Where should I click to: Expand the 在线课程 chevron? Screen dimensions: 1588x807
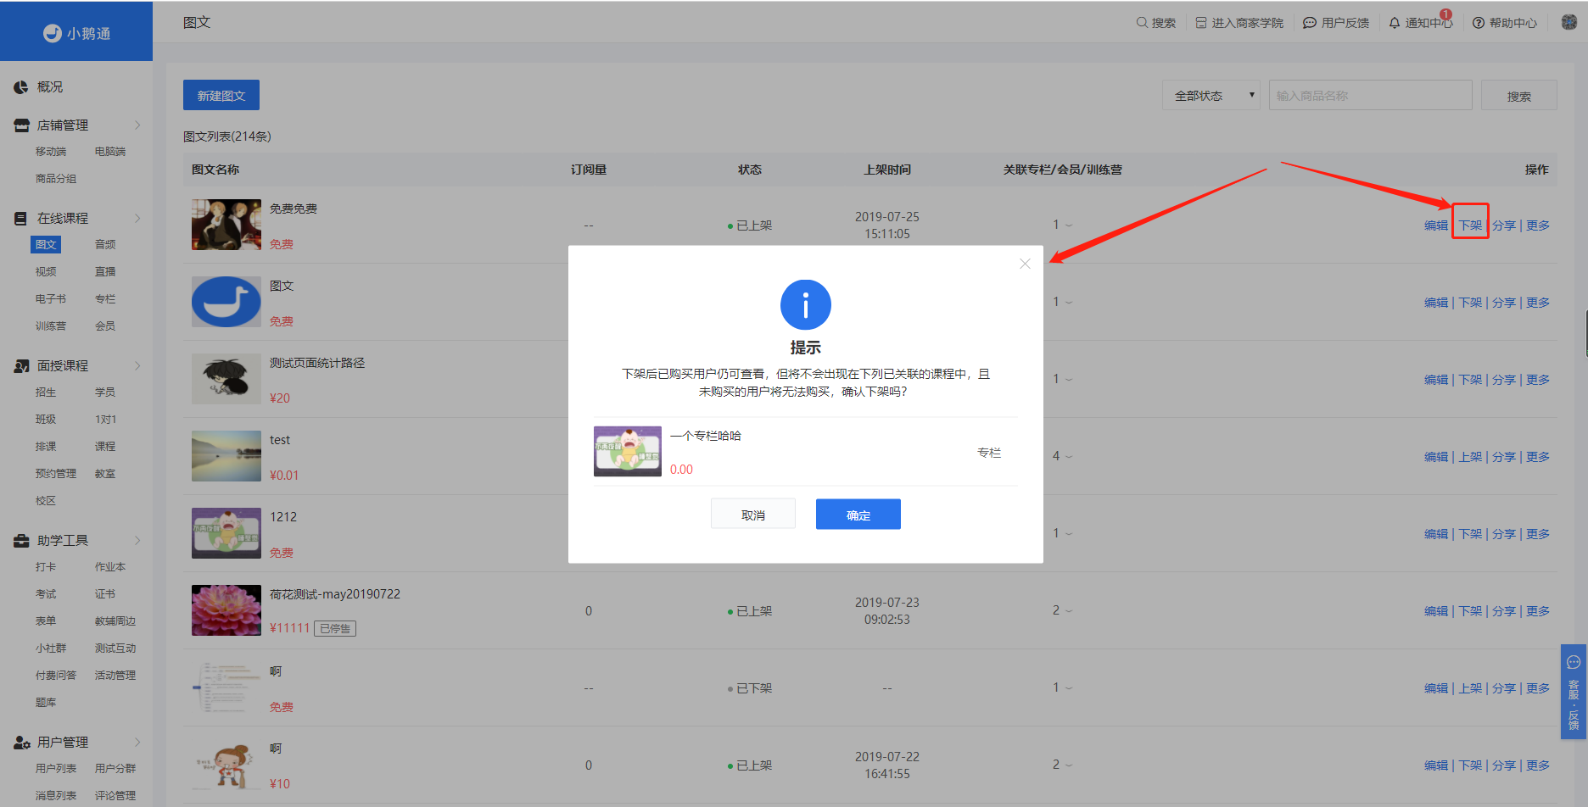[137, 219]
